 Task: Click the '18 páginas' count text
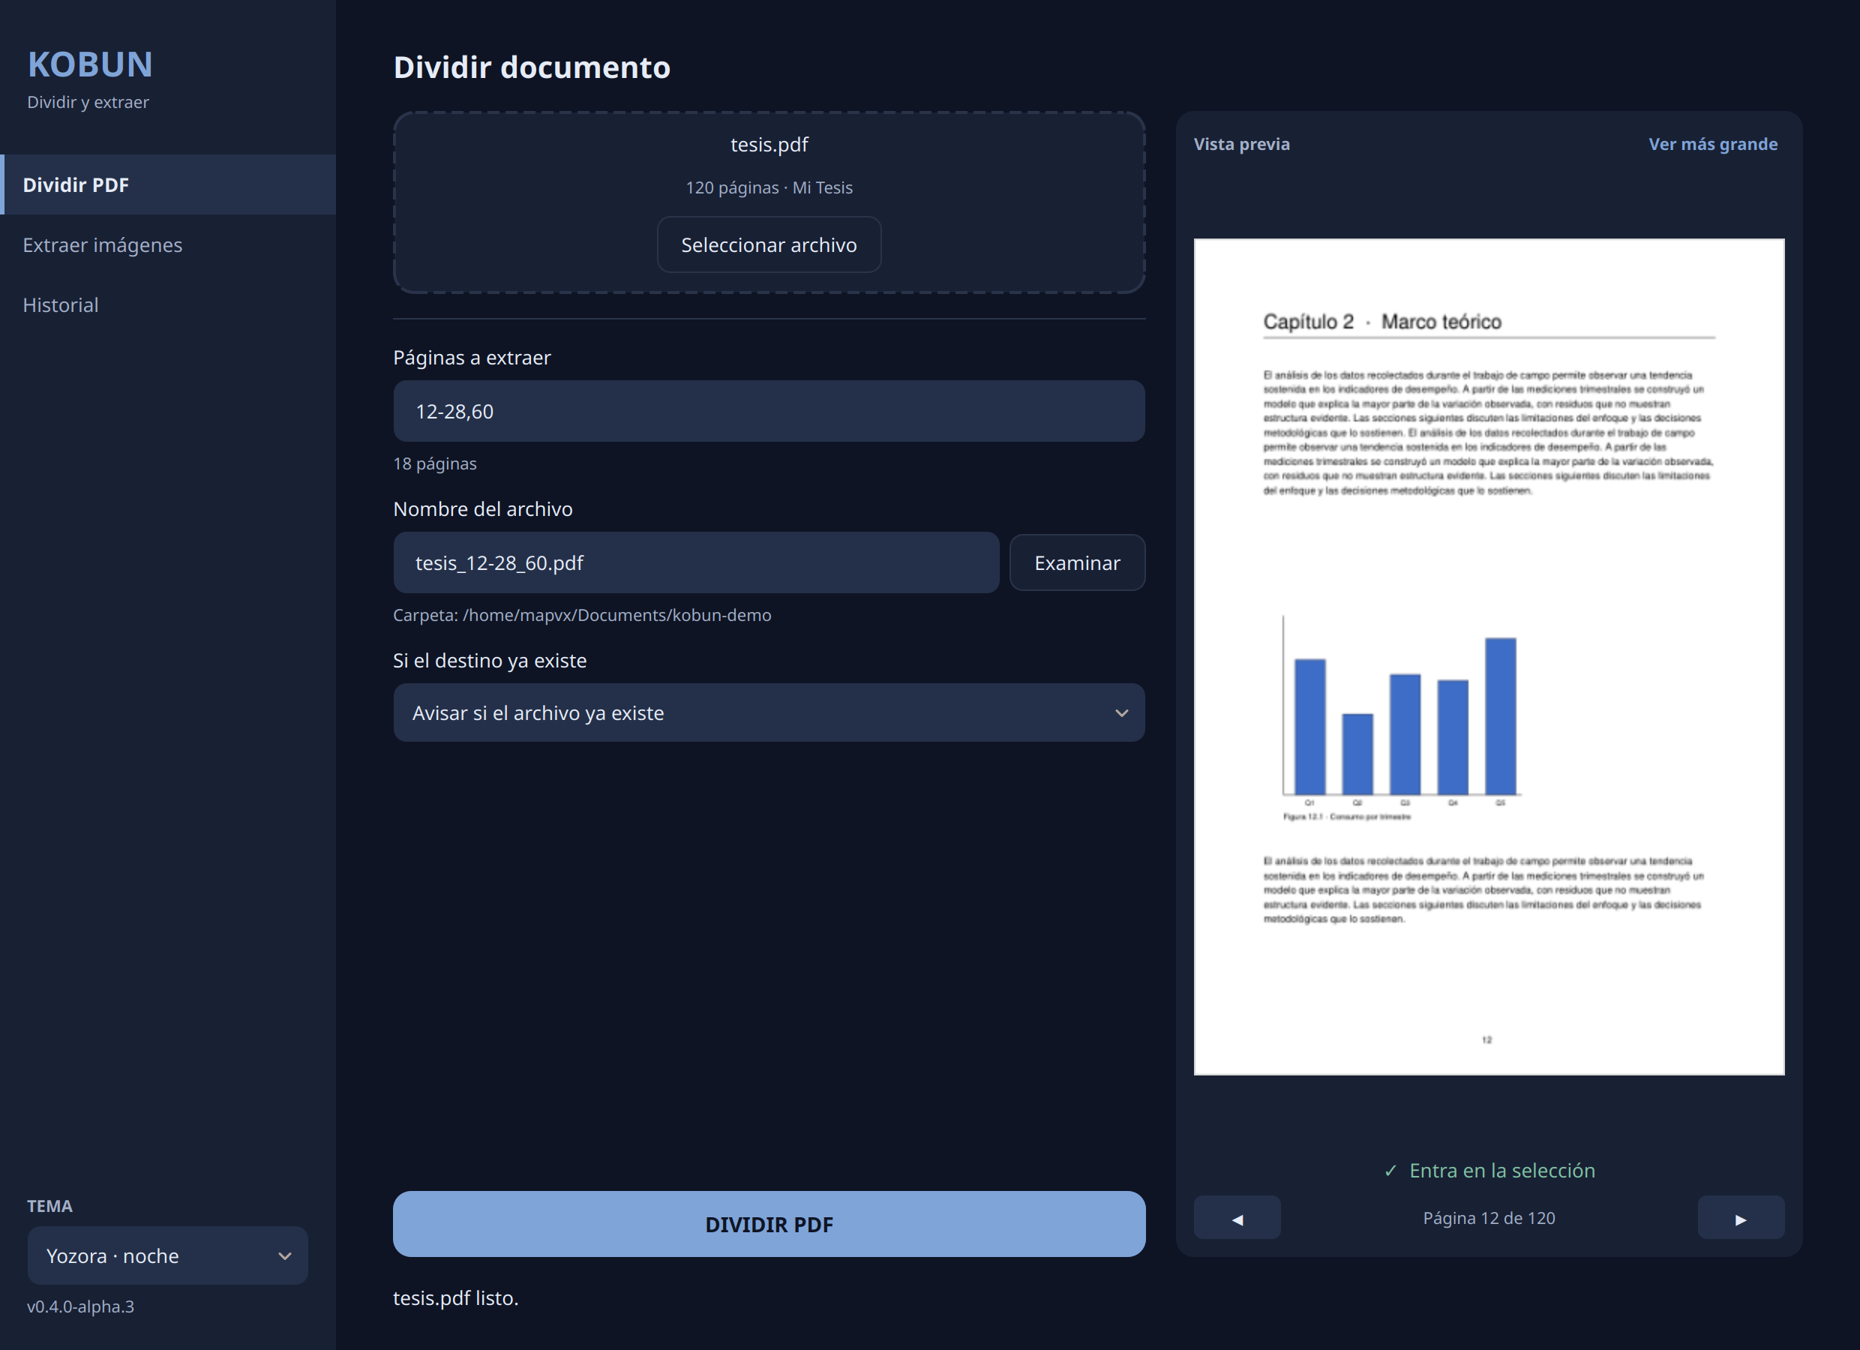pos(435,463)
